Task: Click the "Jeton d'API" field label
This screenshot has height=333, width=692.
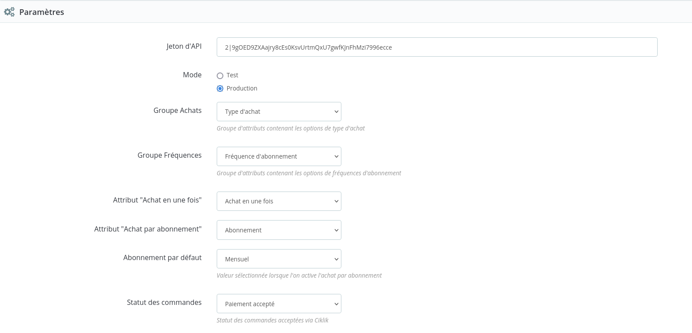Action: [x=184, y=46]
